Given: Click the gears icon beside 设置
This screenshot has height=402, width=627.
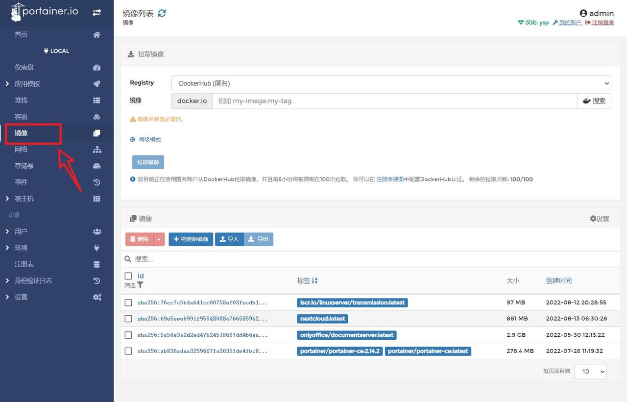Looking at the screenshot, I should click(x=96, y=297).
